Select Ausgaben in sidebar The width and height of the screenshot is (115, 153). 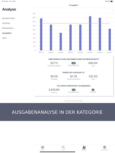(x=7, y=33)
